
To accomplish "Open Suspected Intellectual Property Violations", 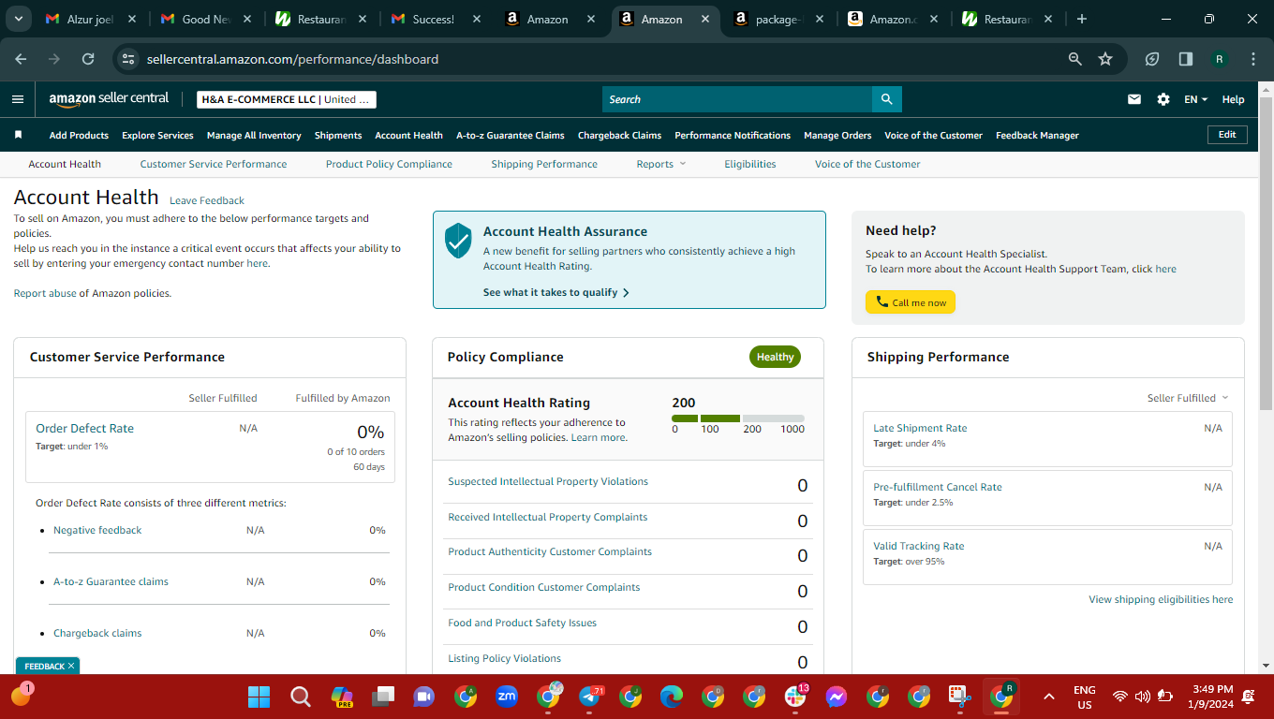I will click(x=548, y=481).
